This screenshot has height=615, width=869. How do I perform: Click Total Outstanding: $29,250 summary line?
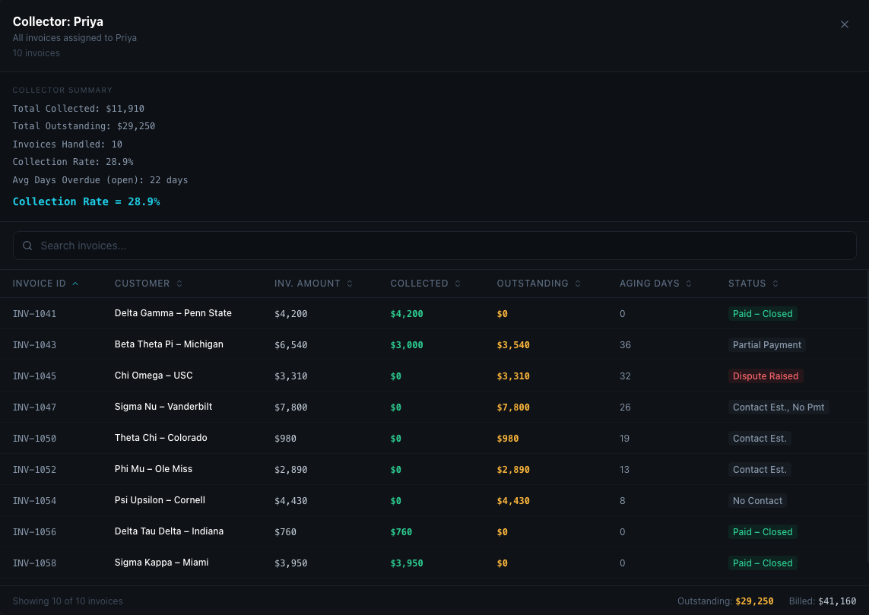tap(84, 126)
